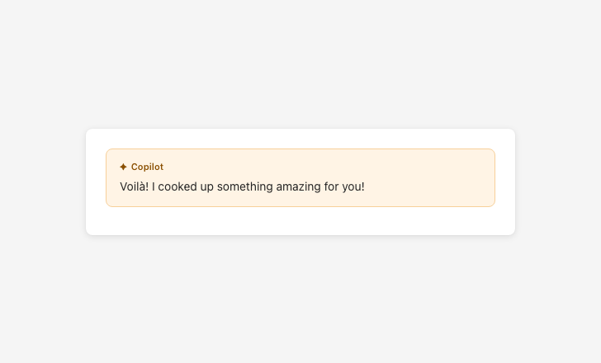The height and width of the screenshot is (363, 601).
Task: Click the gray background above the card
Action: click(x=300, y=66)
